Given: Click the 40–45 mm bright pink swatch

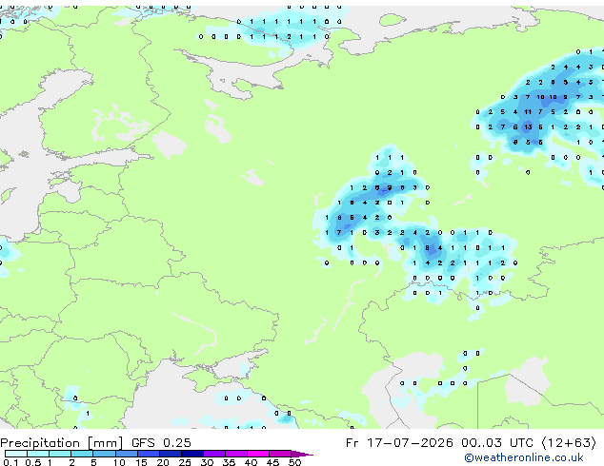Looking at the screenshot, I should click(x=258, y=454).
